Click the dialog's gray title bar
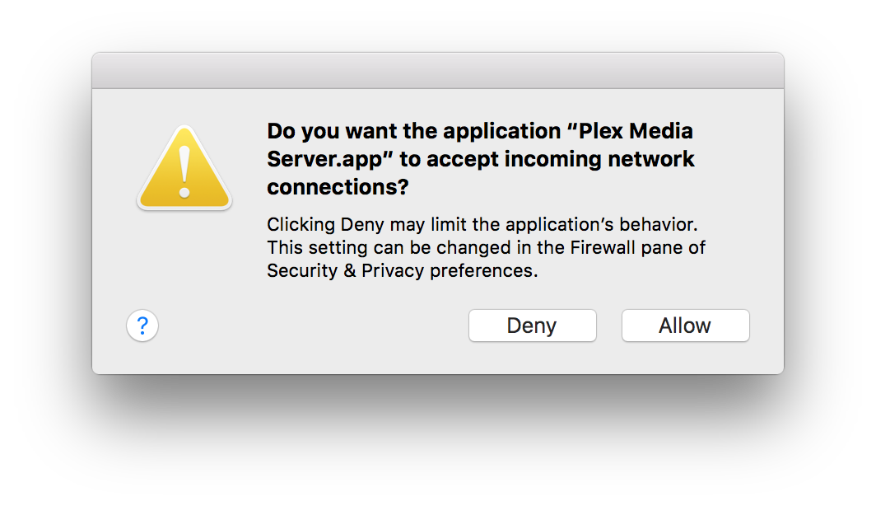The image size is (876, 506). pos(438,70)
